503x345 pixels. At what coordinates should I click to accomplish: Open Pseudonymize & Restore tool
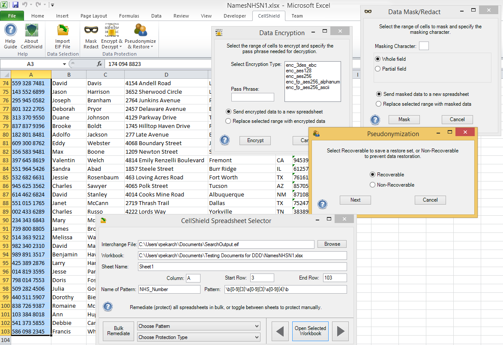click(x=140, y=36)
